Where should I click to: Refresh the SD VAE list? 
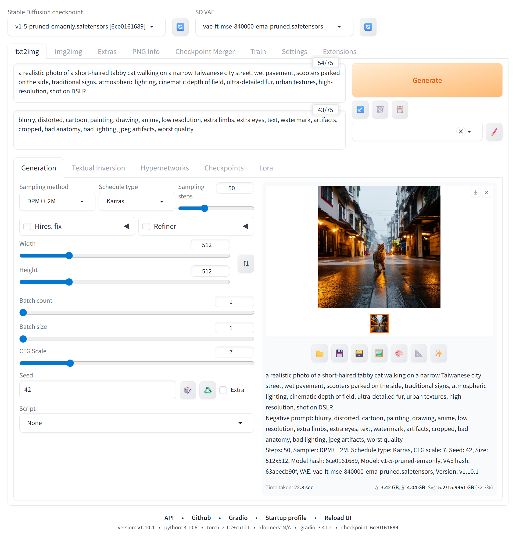tap(368, 27)
